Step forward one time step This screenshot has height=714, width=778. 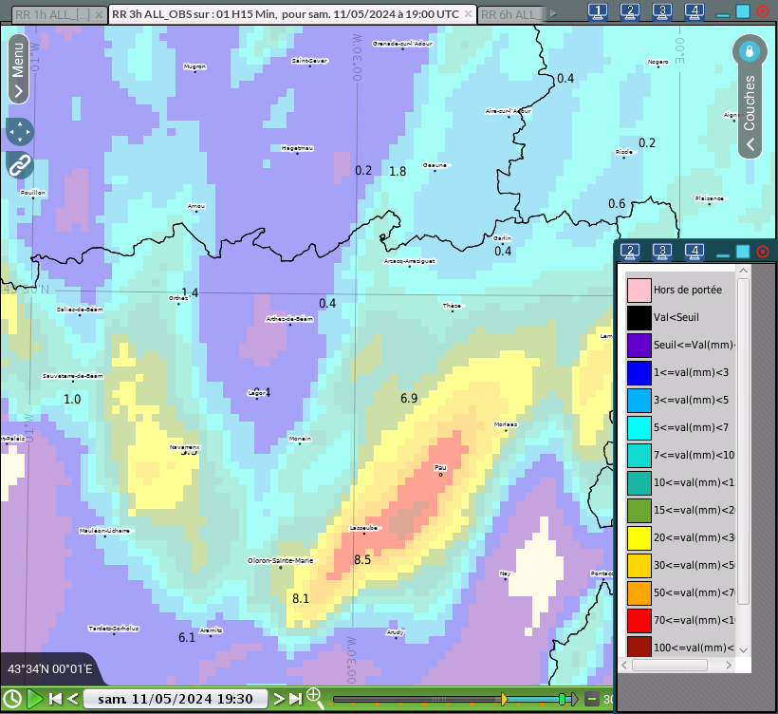[279, 699]
